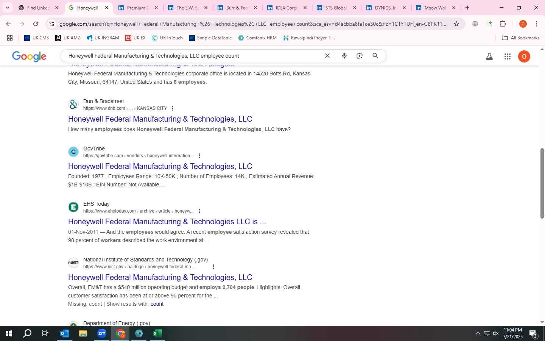Open the apps grid in bookmarks bar
Viewport: 545px width, 341px height.
coord(10,38)
